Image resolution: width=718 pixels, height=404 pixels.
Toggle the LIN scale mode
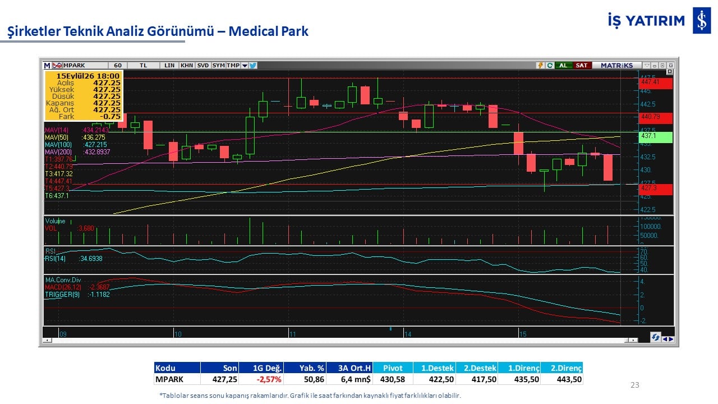coord(169,65)
